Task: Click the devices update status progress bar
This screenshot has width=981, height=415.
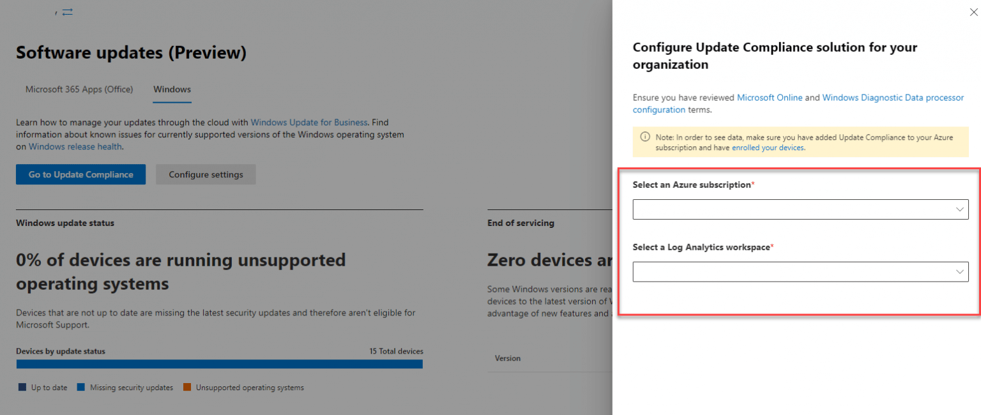Action: click(220, 363)
